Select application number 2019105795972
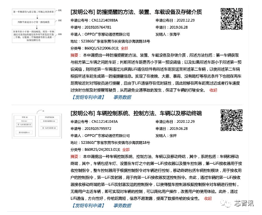Screen dimensions: 262x215 tap(98, 129)
